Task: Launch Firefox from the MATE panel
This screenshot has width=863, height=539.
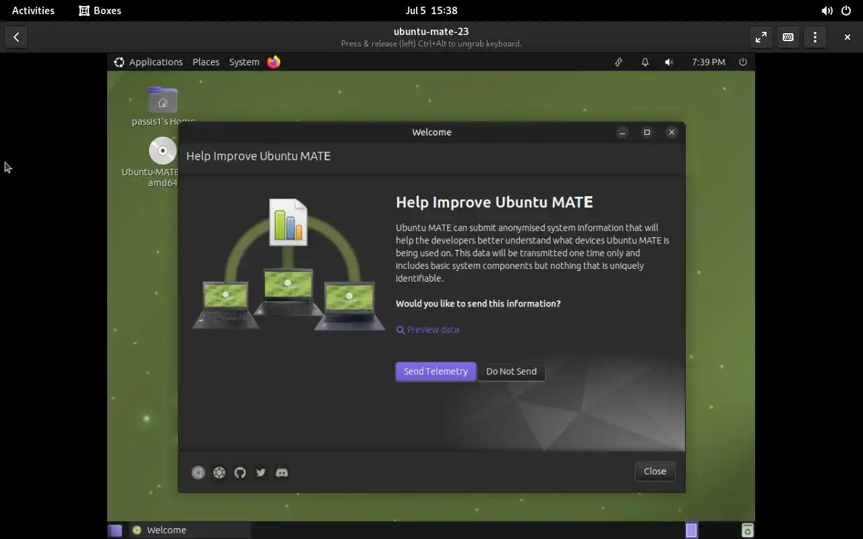Action: click(x=274, y=62)
